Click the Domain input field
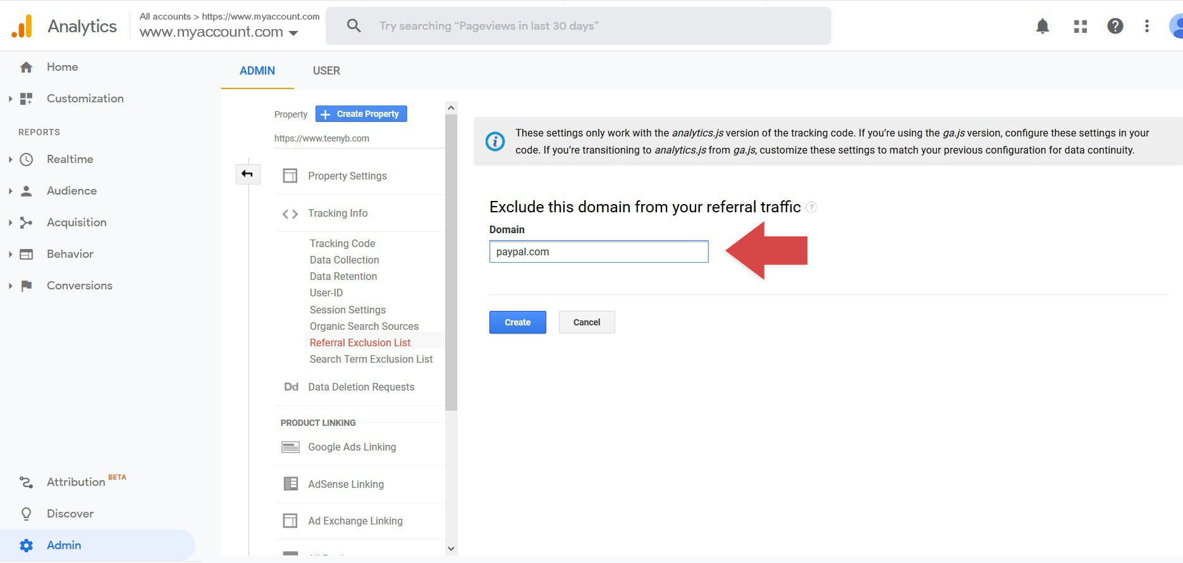 pos(599,251)
